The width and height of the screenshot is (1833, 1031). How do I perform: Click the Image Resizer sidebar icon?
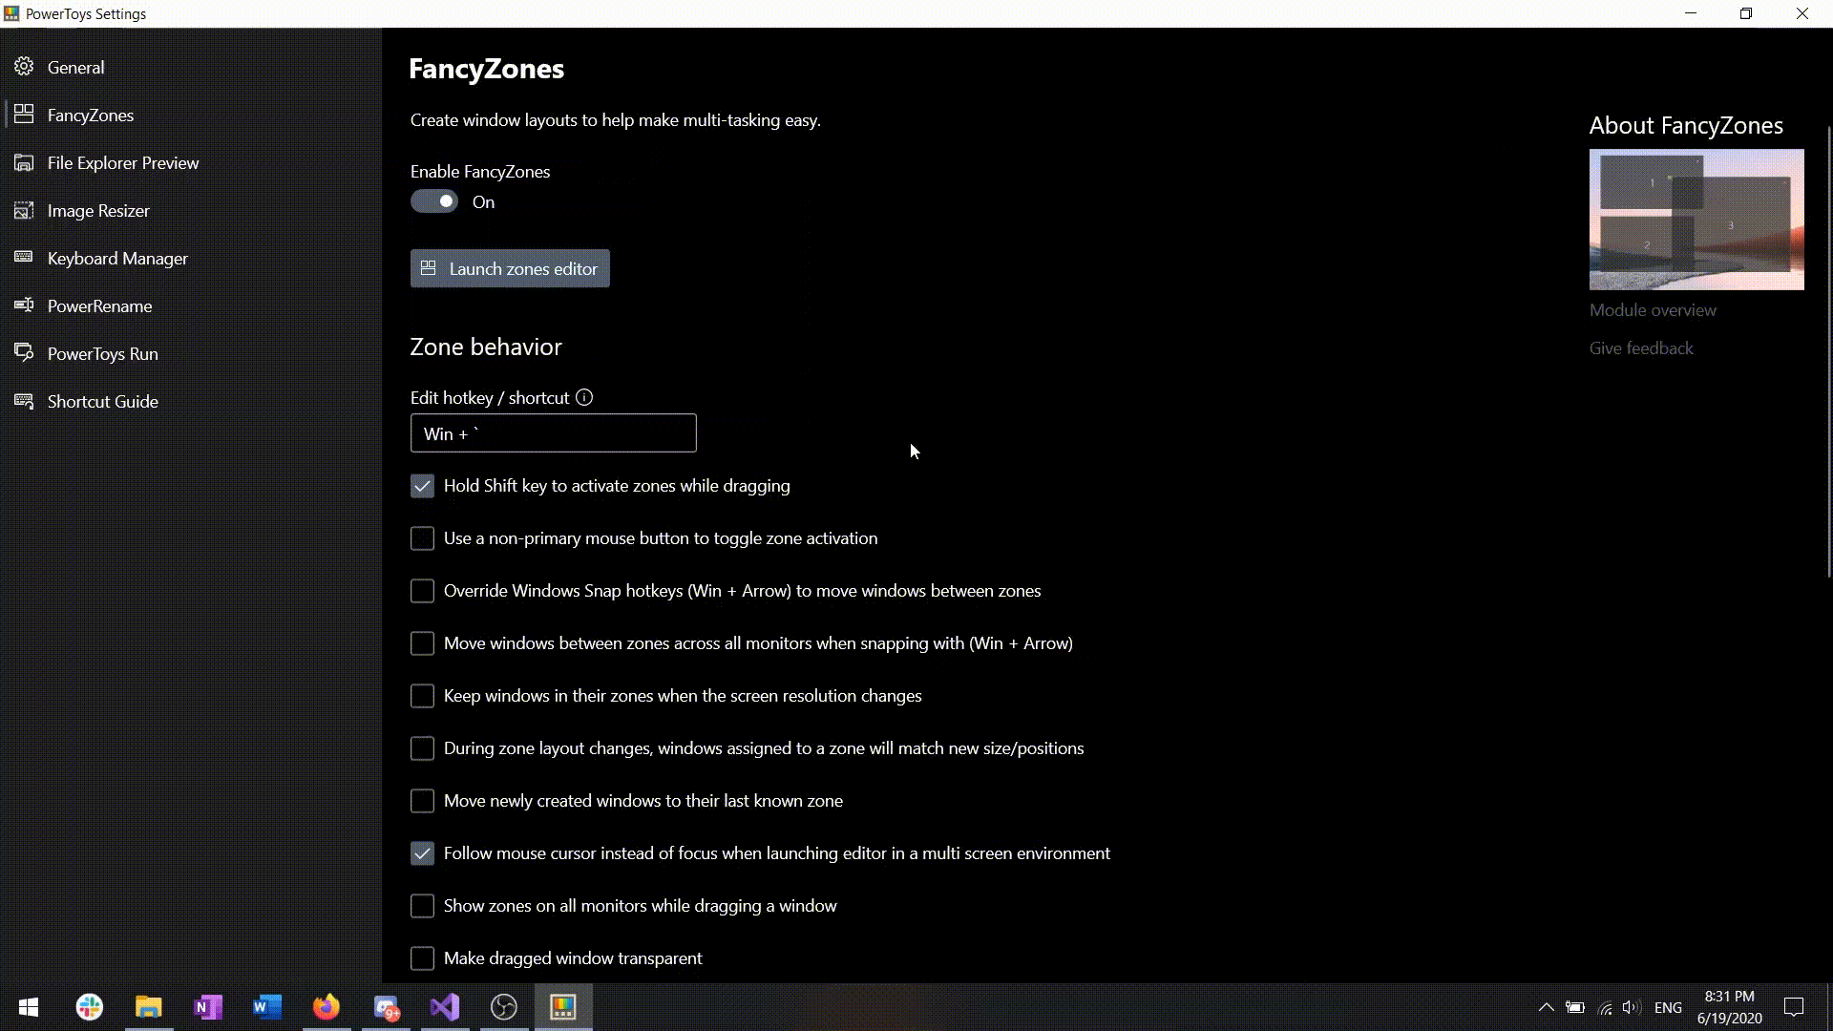point(24,210)
